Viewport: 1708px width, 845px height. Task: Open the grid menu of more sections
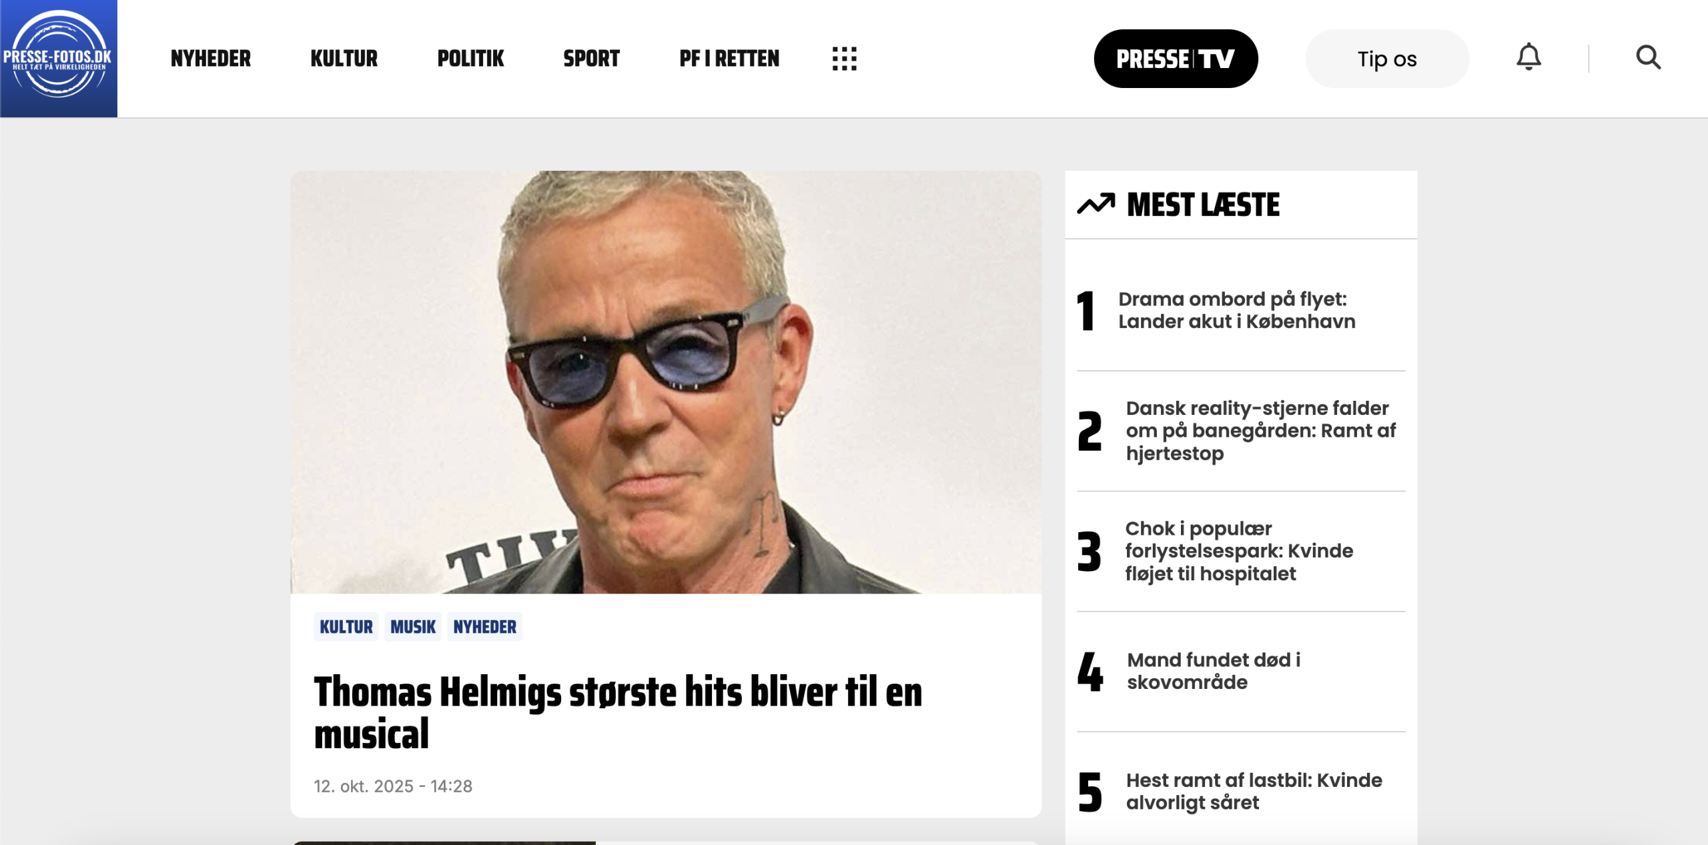pos(844,59)
